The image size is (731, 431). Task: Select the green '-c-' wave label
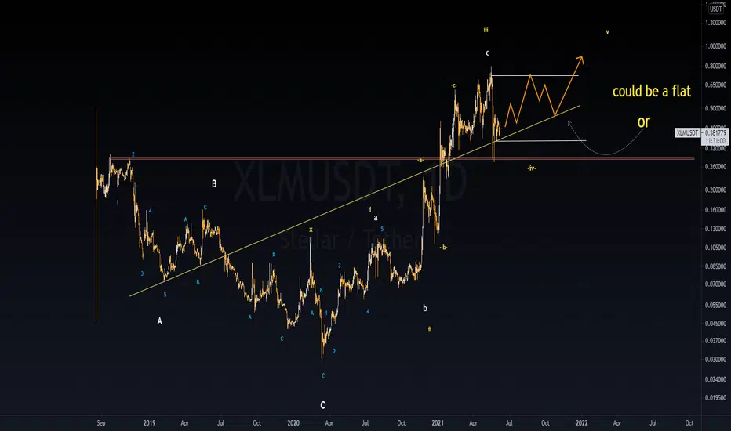pyautogui.click(x=453, y=85)
